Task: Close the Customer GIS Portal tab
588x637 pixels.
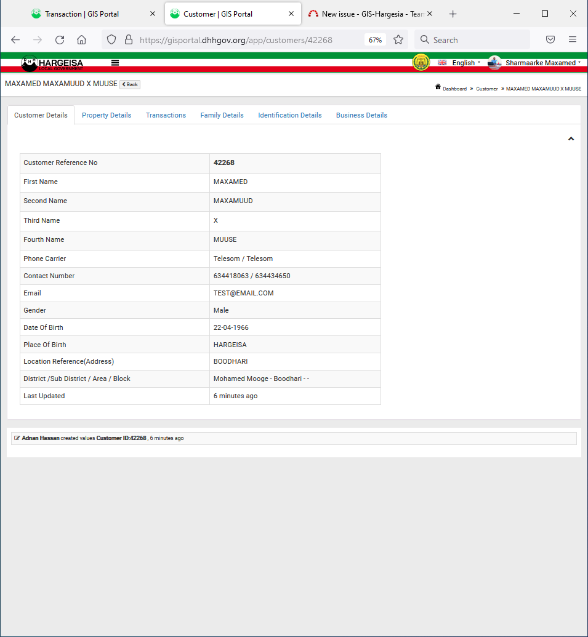Action: (x=291, y=14)
